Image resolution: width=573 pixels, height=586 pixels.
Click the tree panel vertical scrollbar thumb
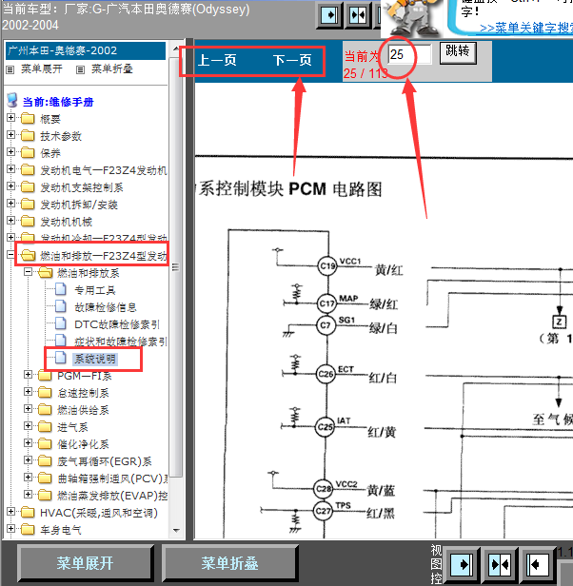(x=176, y=267)
